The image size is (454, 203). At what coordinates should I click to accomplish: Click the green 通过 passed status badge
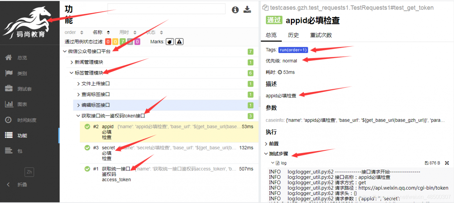pos(274,20)
